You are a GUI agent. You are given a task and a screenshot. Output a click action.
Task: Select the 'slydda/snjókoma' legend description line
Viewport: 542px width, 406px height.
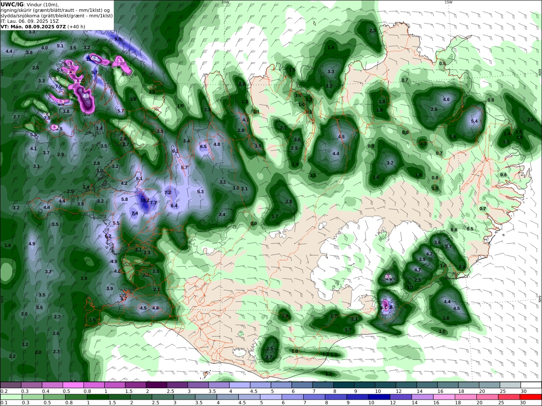(57, 16)
